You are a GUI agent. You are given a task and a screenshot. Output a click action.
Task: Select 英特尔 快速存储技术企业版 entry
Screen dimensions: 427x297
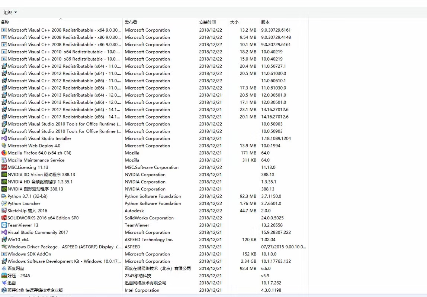pyautogui.click(x=35, y=290)
